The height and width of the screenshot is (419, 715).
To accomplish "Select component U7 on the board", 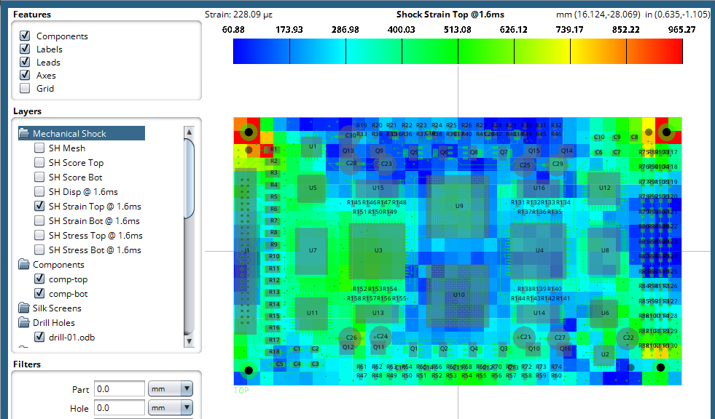I will coord(313,250).
